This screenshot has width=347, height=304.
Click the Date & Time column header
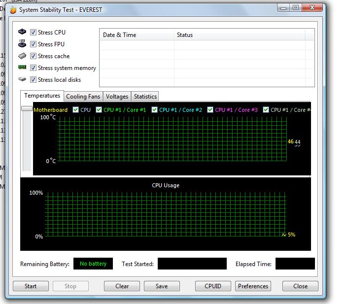pyautogui.click(x=137, y=35)
